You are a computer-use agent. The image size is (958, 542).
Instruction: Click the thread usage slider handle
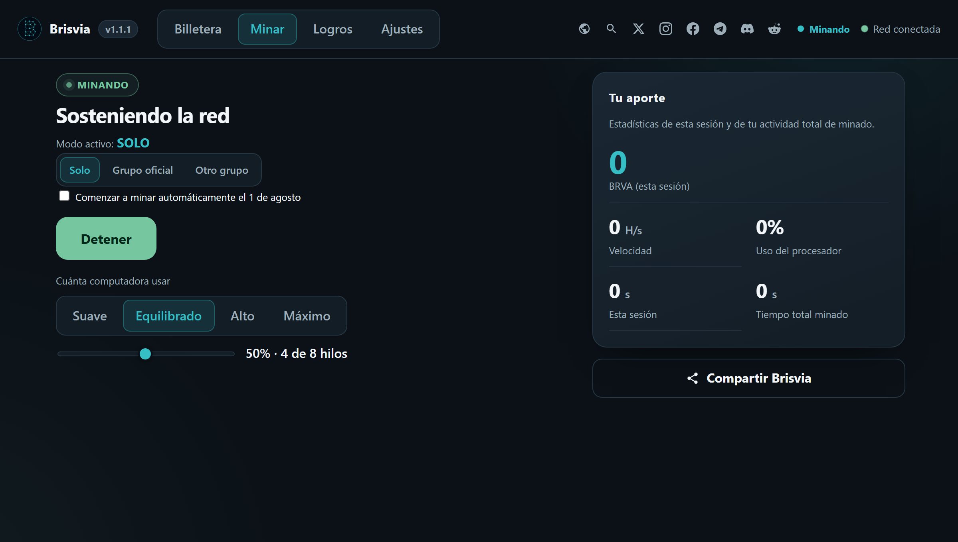click(145, 354)
